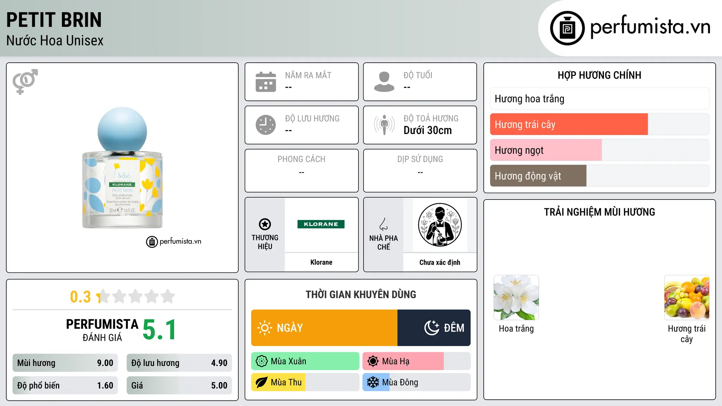
Task: Click the orange Ngày usage bar
Action: pyautogui.click(x=324, y=328)
